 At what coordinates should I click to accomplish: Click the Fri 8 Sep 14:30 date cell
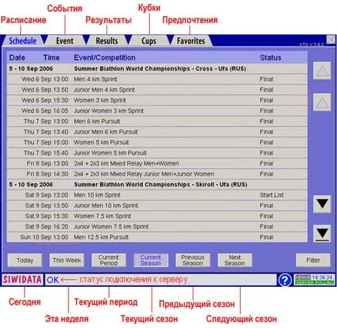coord(47,174)
